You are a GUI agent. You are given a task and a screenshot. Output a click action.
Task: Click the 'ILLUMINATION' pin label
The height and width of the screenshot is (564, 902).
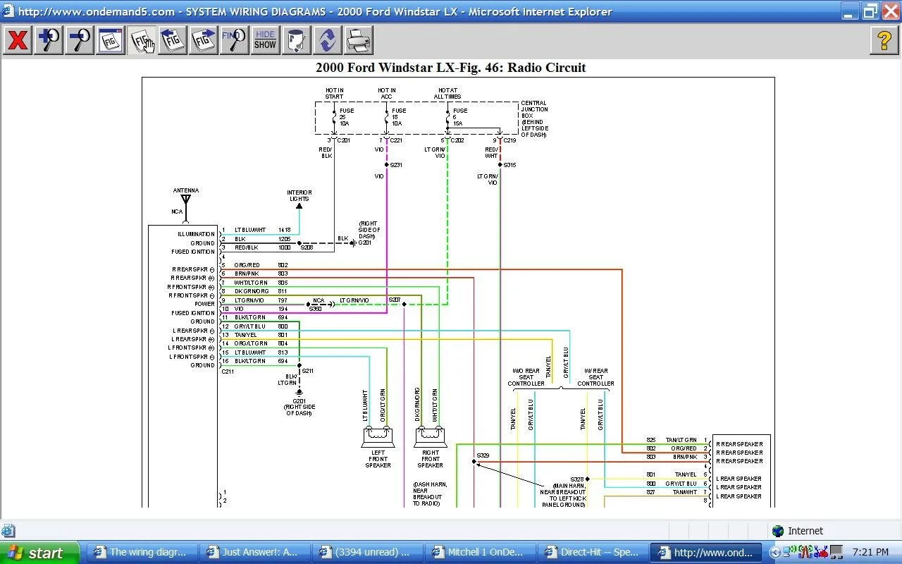(197, 234)
